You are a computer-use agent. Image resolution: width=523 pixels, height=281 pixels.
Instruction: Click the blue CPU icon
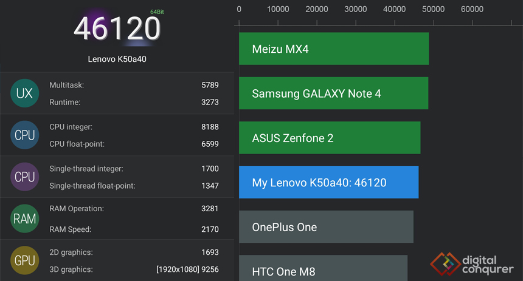coord(25,135)
